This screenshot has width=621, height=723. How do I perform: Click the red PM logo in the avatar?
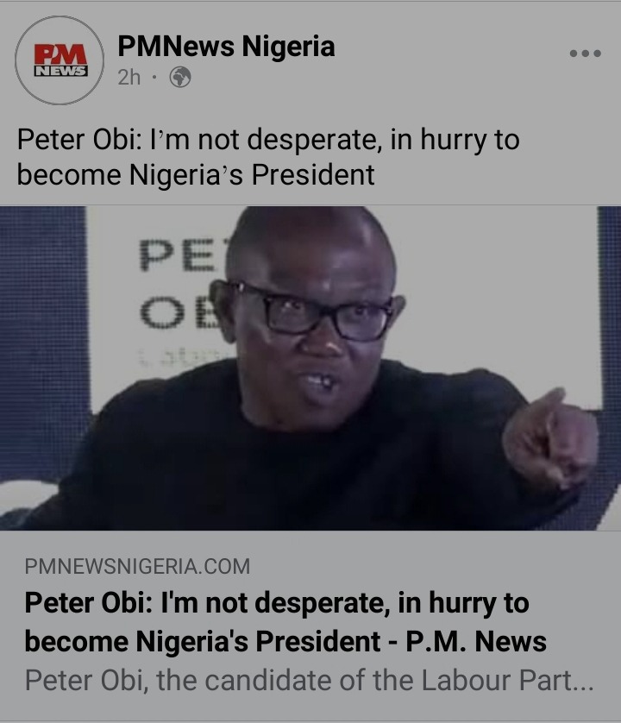pyautogui.click(x=61, y=54)
